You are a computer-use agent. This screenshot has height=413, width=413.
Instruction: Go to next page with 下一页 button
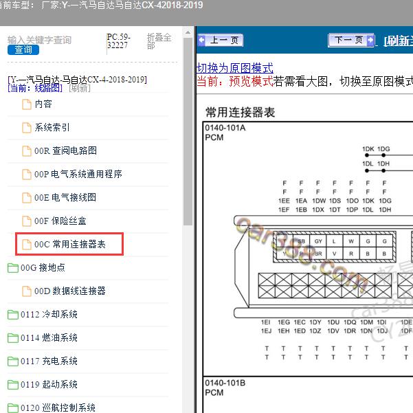pyautogui.click(x=351, y=41)
